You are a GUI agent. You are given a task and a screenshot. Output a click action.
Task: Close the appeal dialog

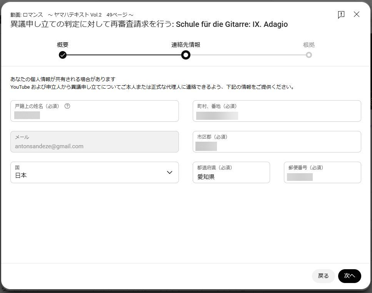[357, 14]
